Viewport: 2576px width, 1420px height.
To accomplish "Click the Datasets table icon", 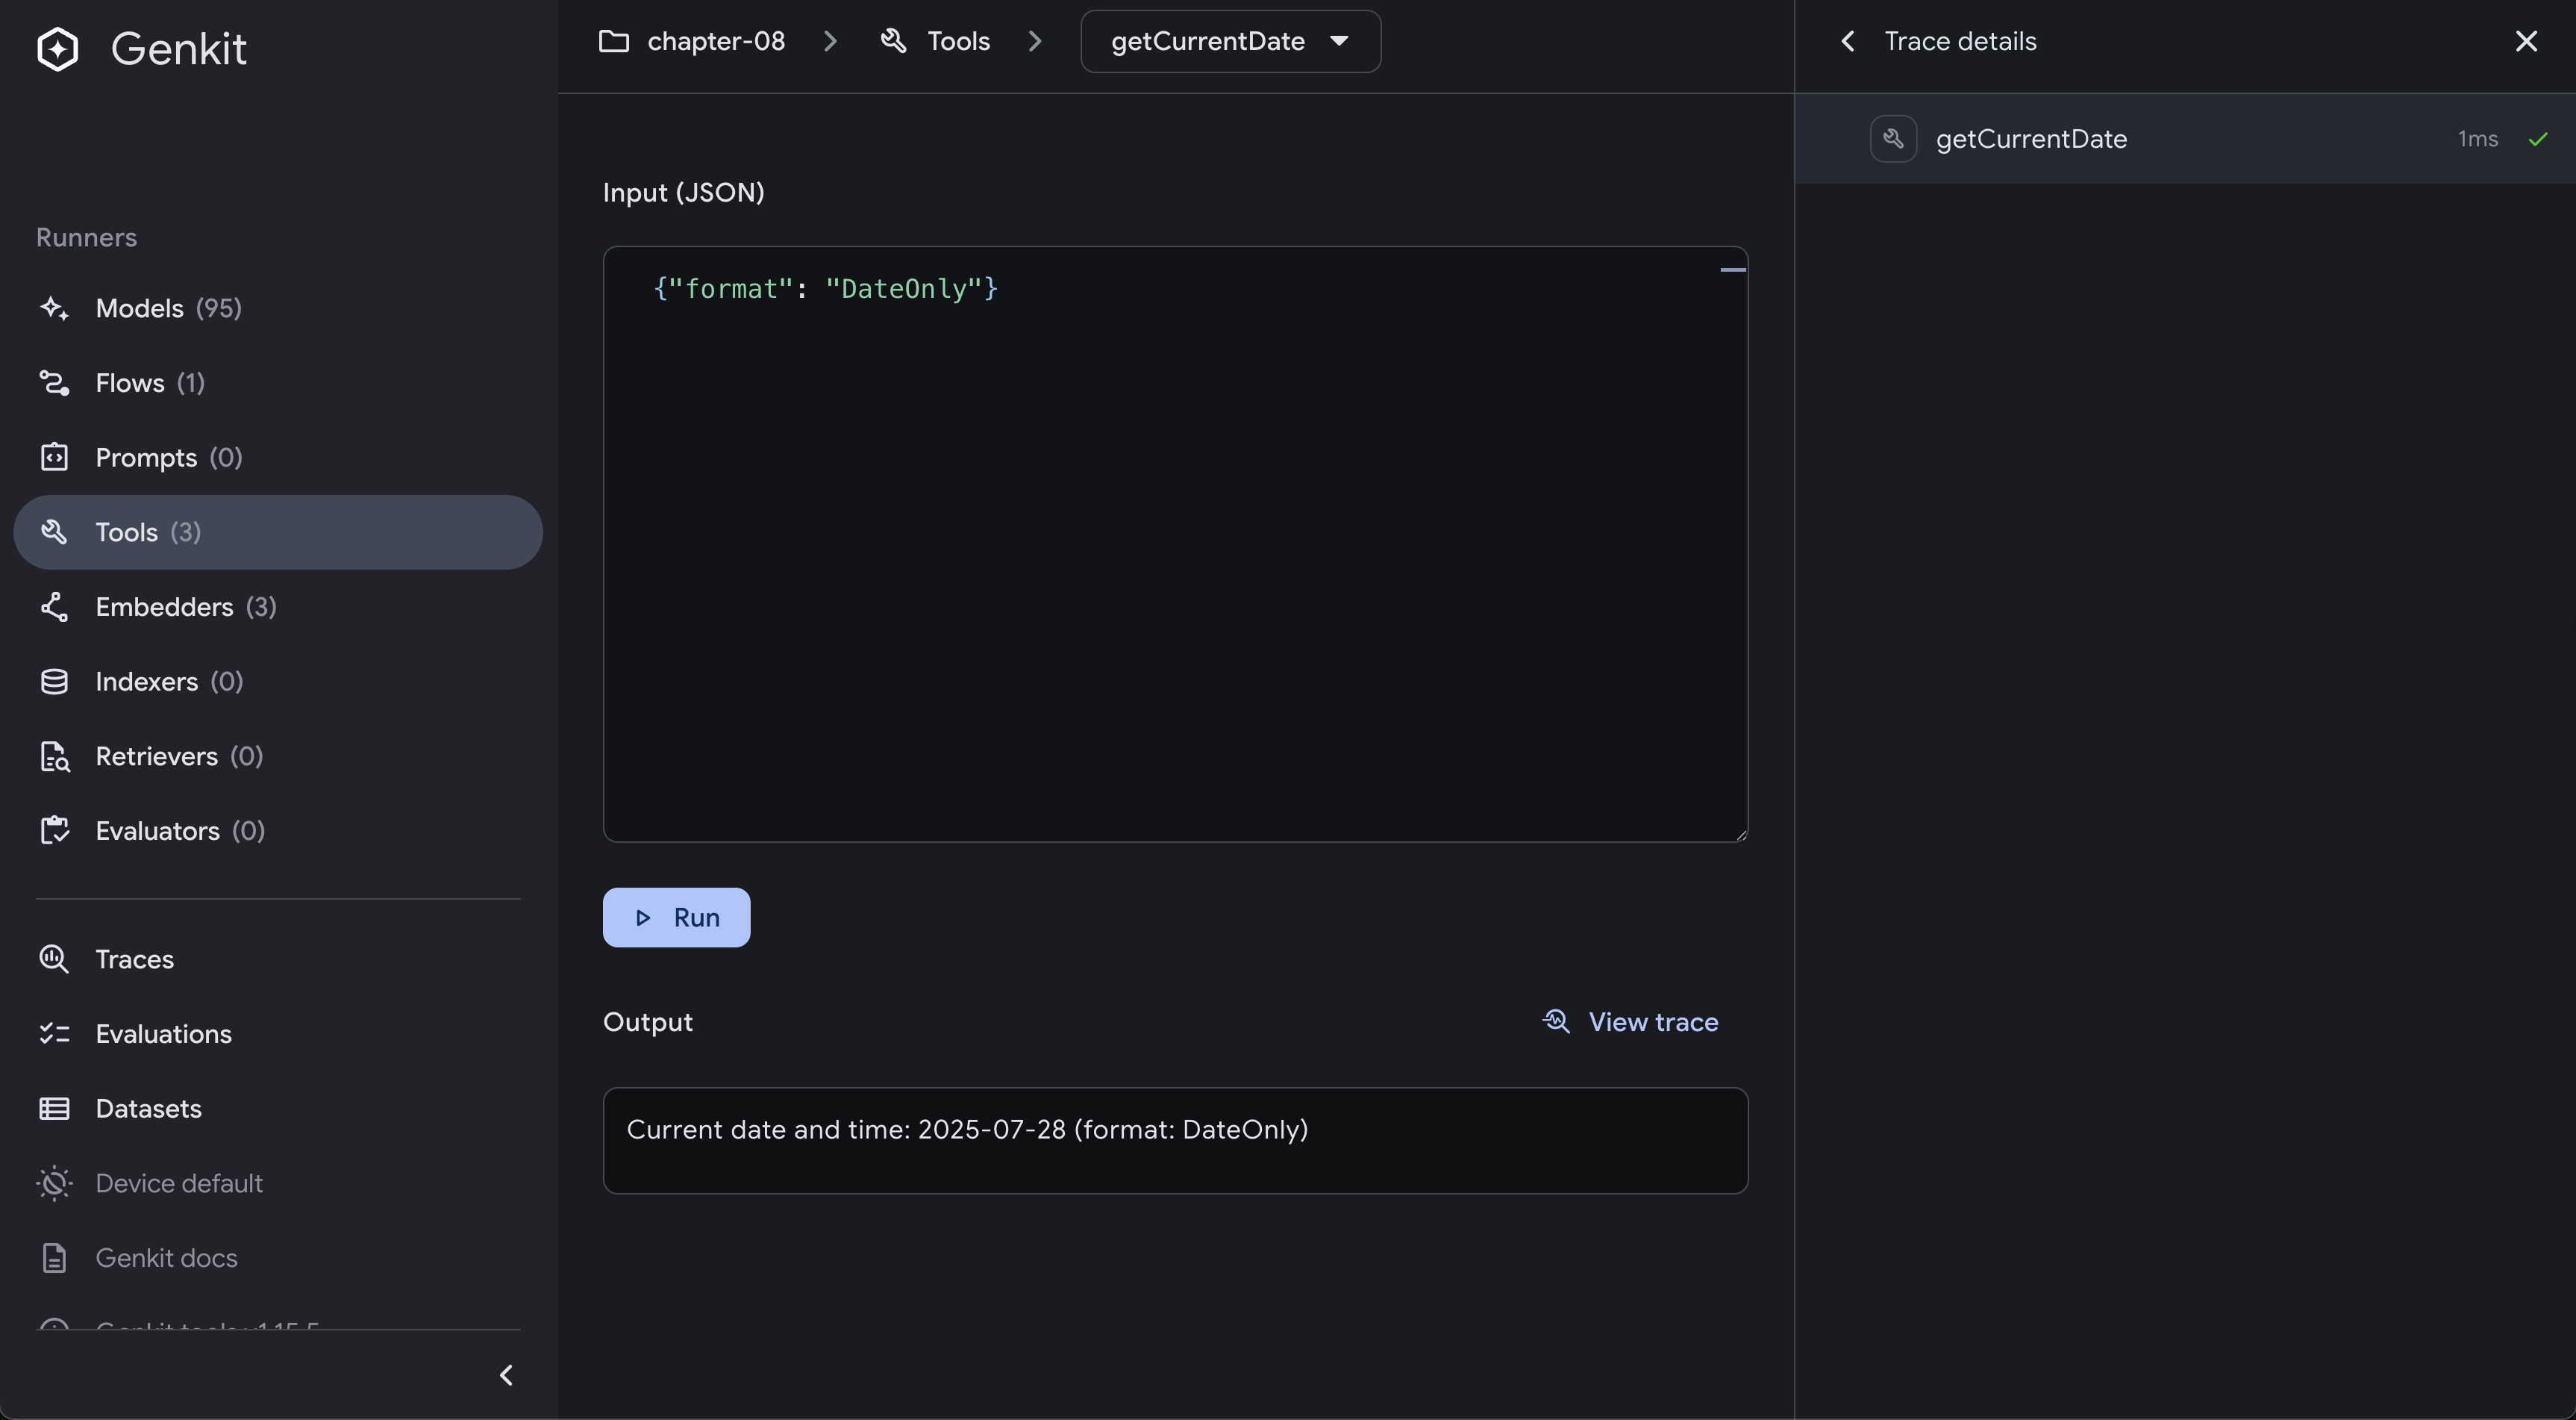I will (54, 1109).
